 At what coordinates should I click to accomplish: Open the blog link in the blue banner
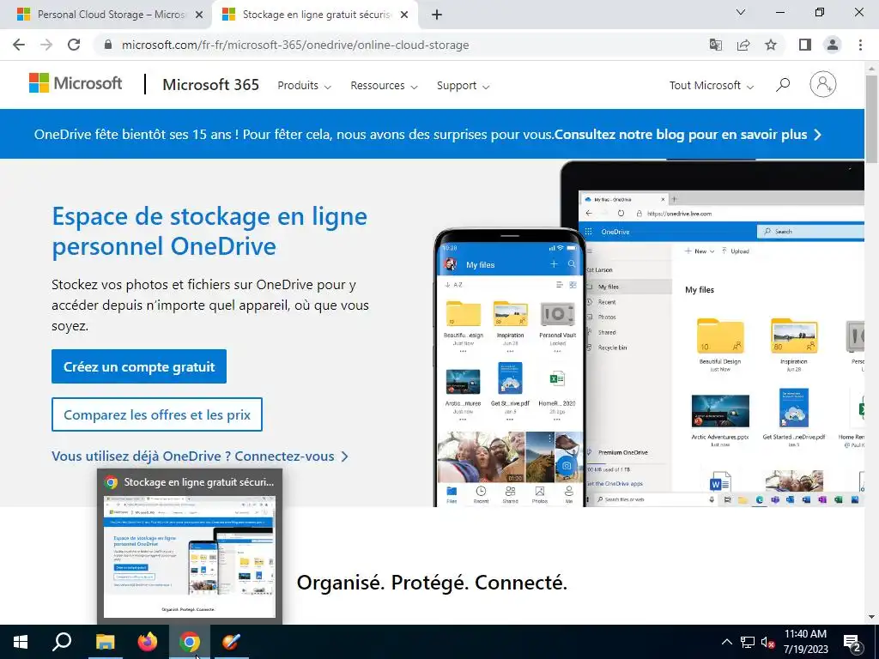pos(688,135)
